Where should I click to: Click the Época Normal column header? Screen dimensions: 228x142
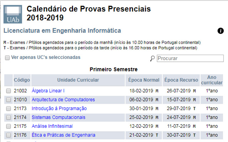click(144, 80)
